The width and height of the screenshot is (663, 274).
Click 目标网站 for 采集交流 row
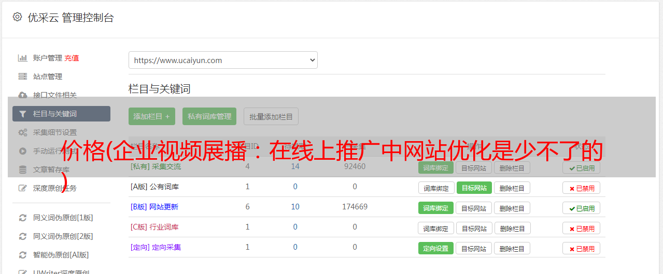point(474,168)
